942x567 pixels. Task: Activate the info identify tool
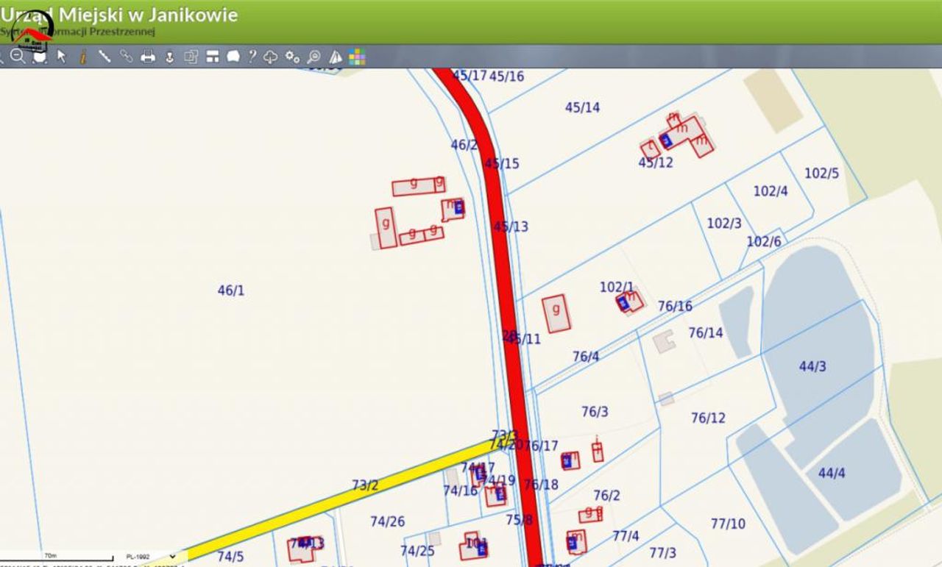(x=83, y=57)
